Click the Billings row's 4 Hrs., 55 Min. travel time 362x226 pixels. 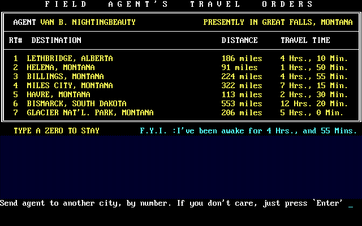(314, 76)
